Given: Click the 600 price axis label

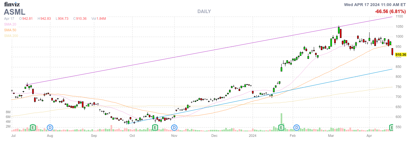Looking at the screenshot, I should coord(399,117).
